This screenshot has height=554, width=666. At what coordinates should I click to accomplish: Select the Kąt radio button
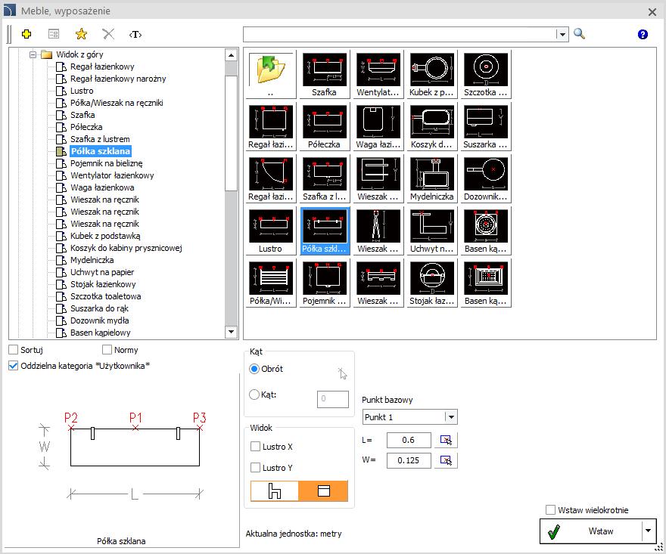(254, 395)
